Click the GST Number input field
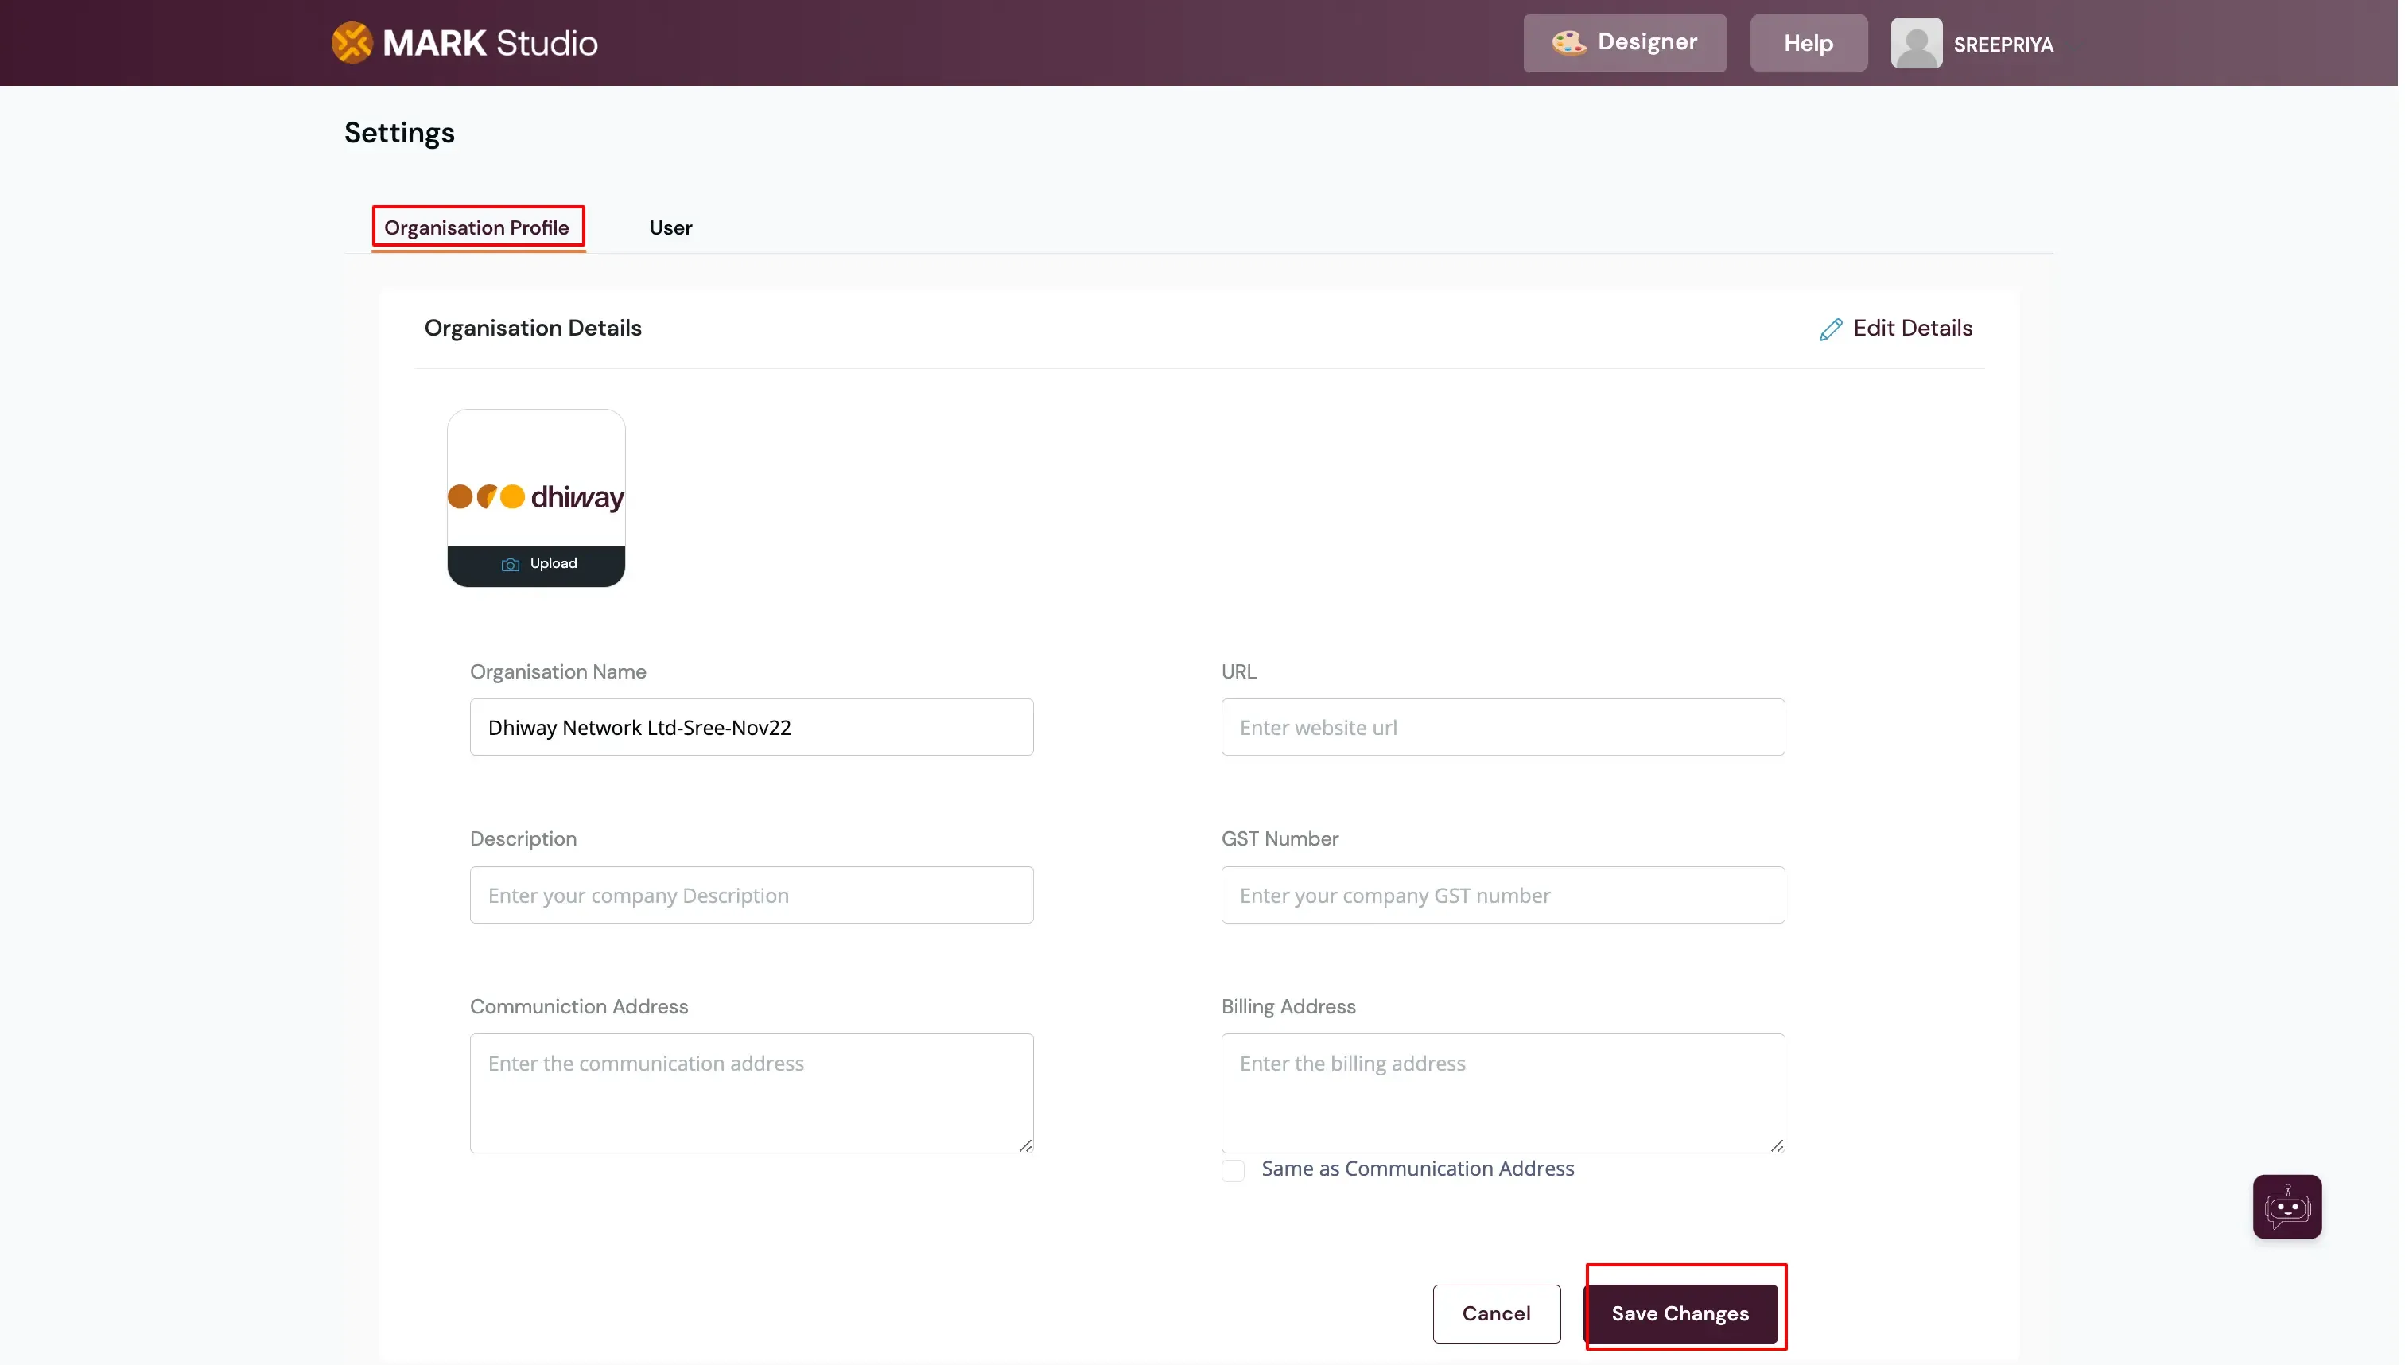Image resolution: width=2405 pixels, height=1365 pixels. pos(1502,896)
